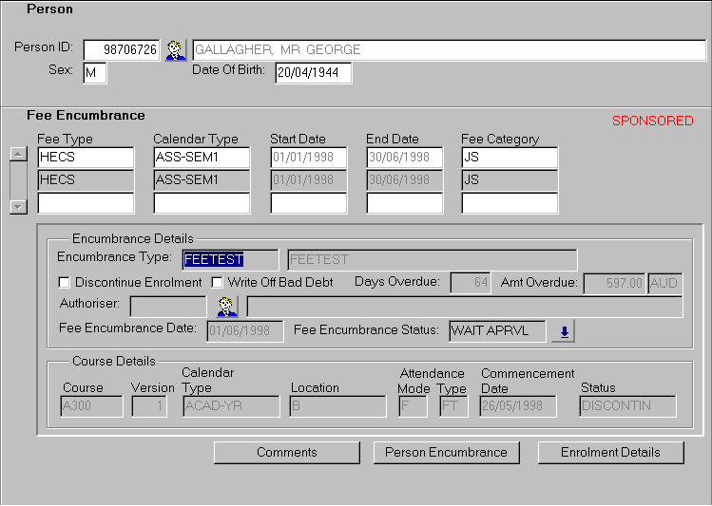Open the Comments button
Image resolution: width=712 pixels, height=506 pixels.
[286, 453]
